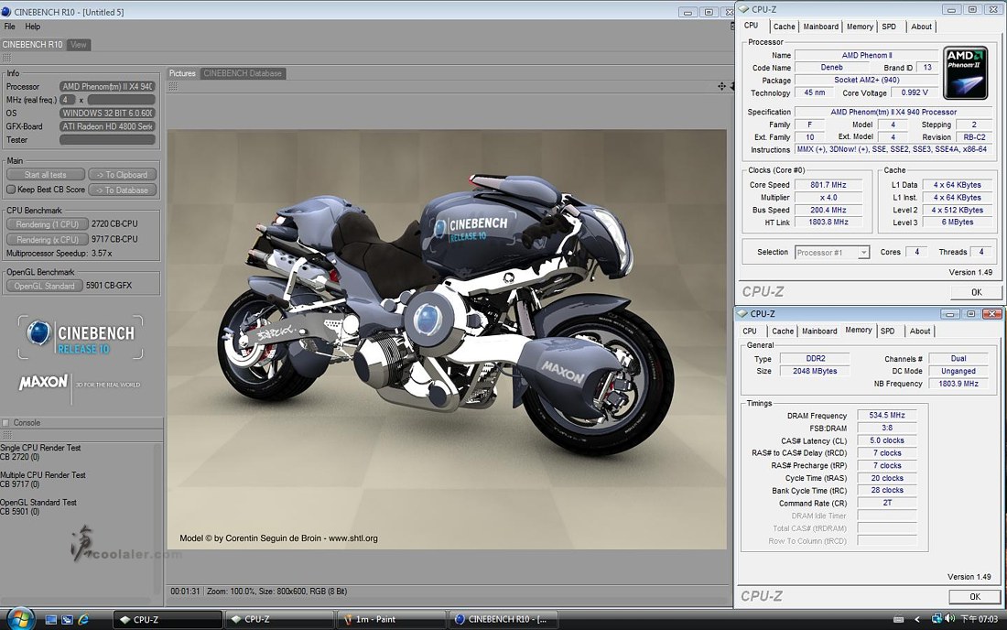Select the View tab in CINEBENCH
1007x630 pixels.
[x=79, y=44]
